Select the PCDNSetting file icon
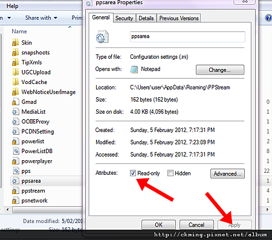Viewport: 272px width, 240px height. (x=15, y=131)
